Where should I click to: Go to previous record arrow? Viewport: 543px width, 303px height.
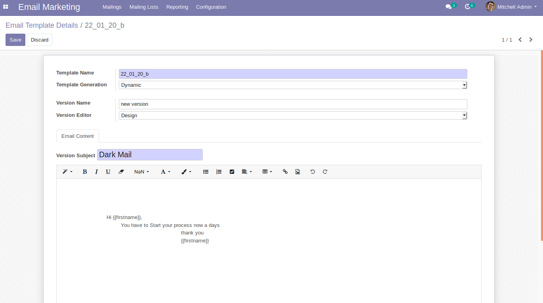520,40
